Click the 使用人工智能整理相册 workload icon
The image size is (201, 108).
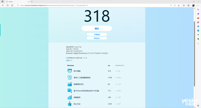69,78
